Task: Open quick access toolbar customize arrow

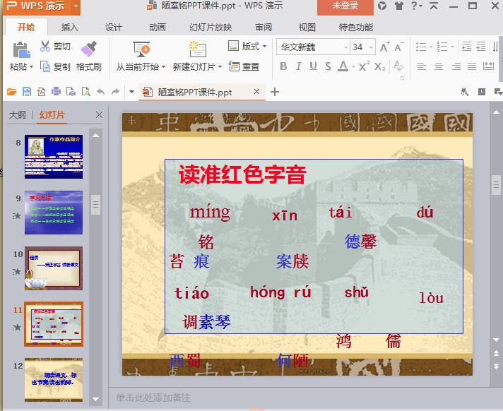Action: click(x=131, y=92)
